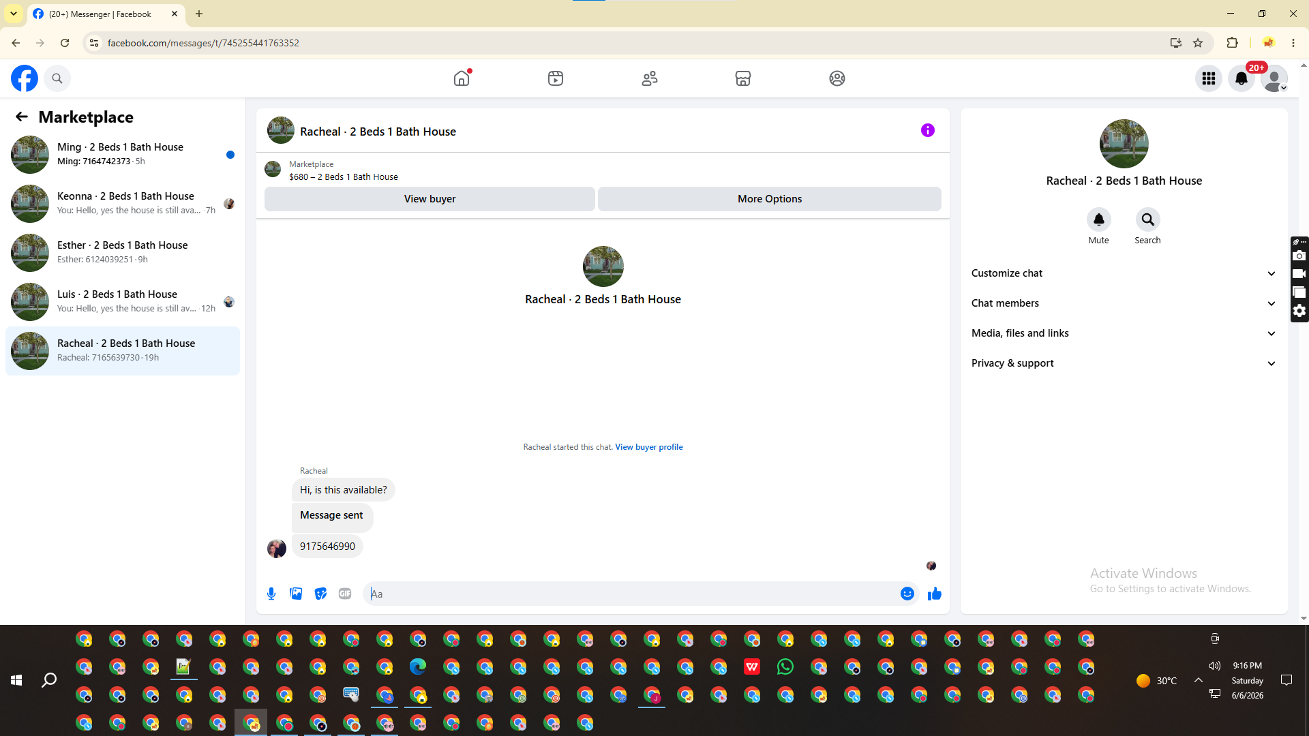
Task: Click the 'Hi, is this available?' message
Action: 343,490
